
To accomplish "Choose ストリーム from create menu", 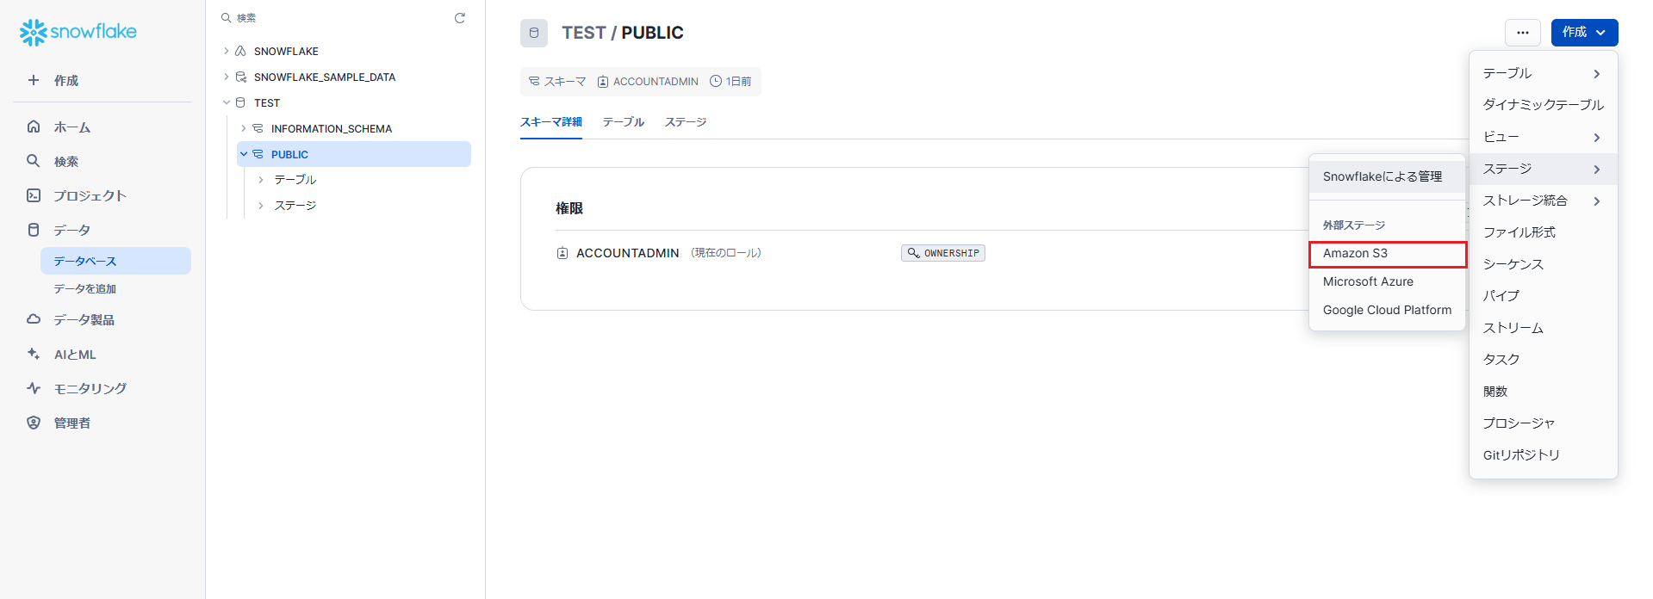I will pyautogui.click(x=1543, y=328).
